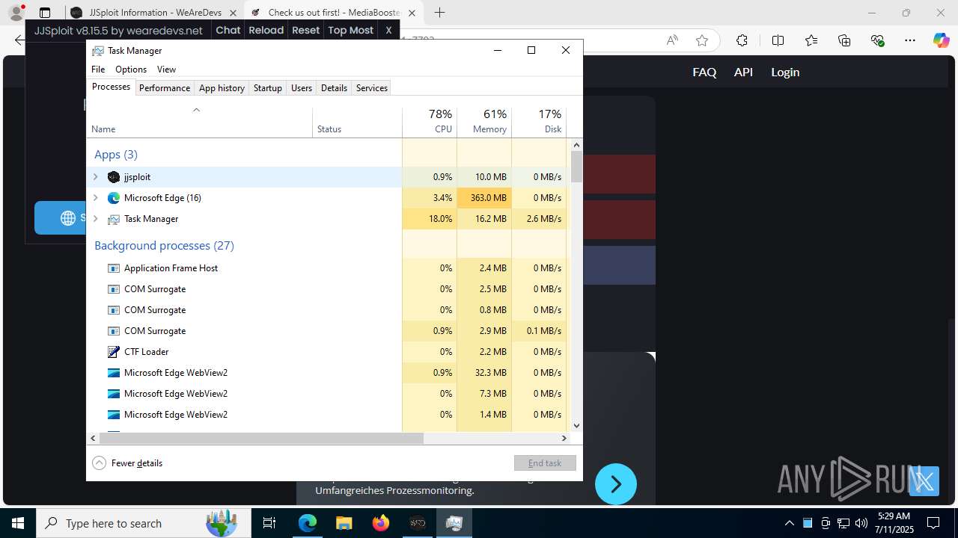
Task: Click the Task Manager taskbar icon
Action: pos(454,523)
